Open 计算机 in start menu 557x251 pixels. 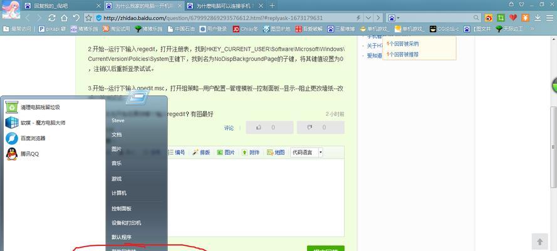119,193
